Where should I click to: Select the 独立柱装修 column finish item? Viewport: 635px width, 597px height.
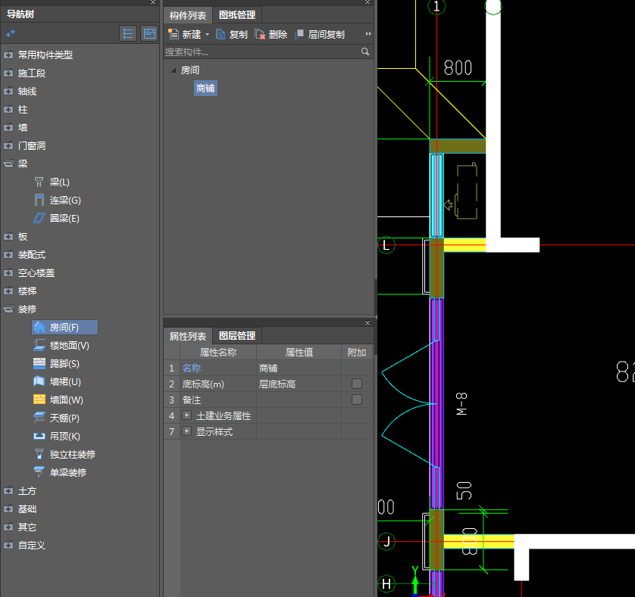[x=65, y=454]
